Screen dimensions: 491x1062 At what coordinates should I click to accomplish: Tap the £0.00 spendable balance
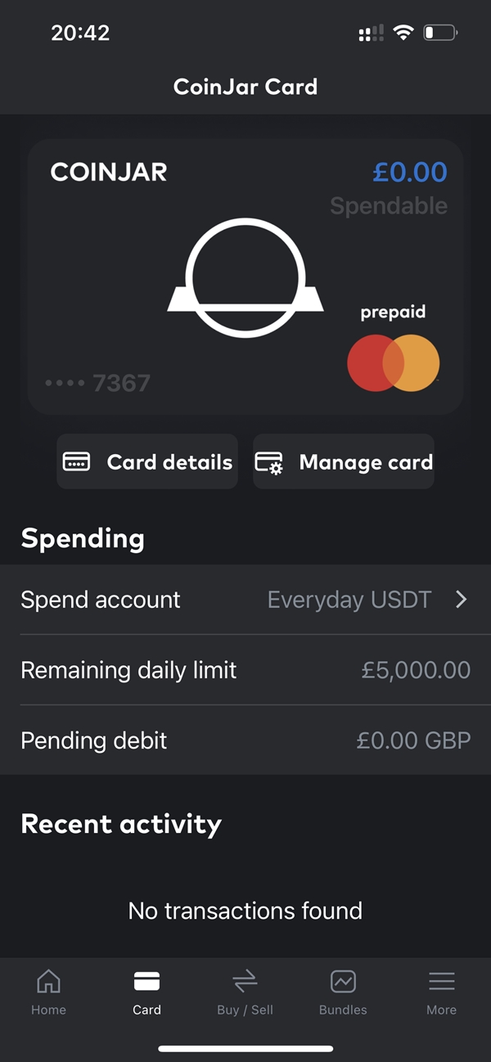[x=410, y=173]
